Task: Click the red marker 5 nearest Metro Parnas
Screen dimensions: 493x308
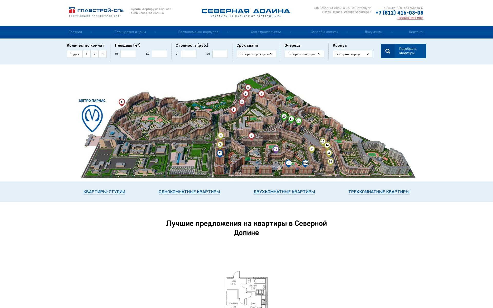Action: click(x=122, y=102)
